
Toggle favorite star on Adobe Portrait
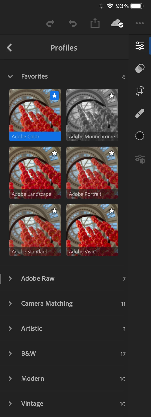(112, 153)
